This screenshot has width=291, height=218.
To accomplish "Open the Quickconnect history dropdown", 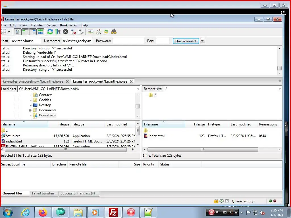I will [x=202, y=41].
